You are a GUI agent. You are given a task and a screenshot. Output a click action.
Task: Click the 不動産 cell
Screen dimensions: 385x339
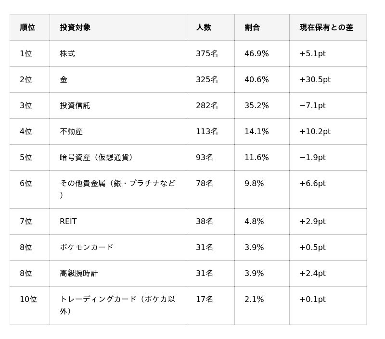pos(71,131)
